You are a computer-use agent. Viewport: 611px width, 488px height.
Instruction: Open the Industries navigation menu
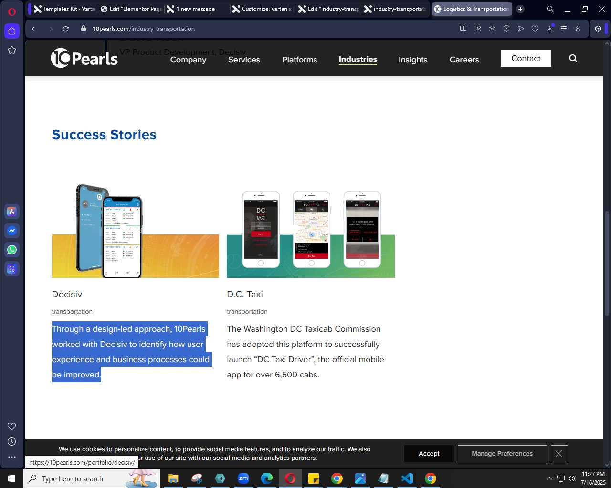[x=358, y=59]
